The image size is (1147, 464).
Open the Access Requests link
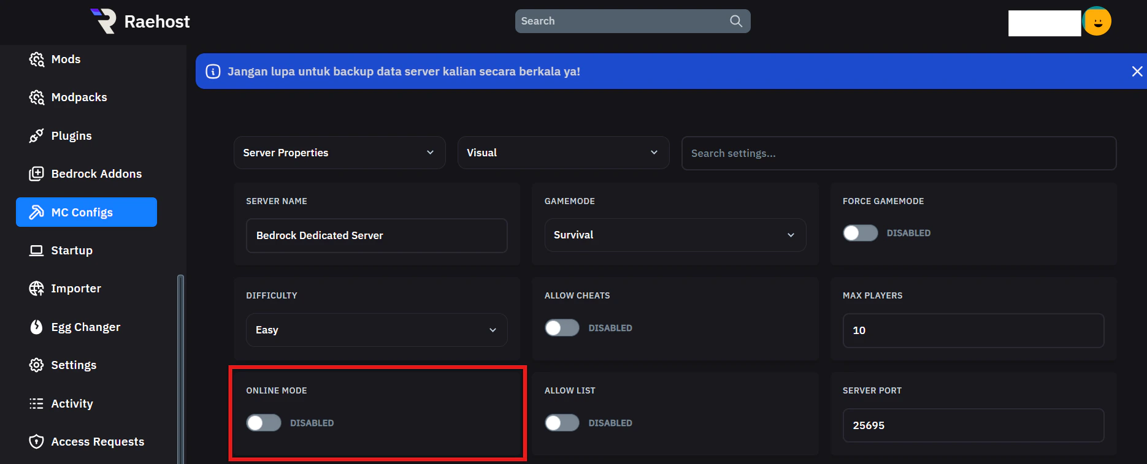(98, 442)
